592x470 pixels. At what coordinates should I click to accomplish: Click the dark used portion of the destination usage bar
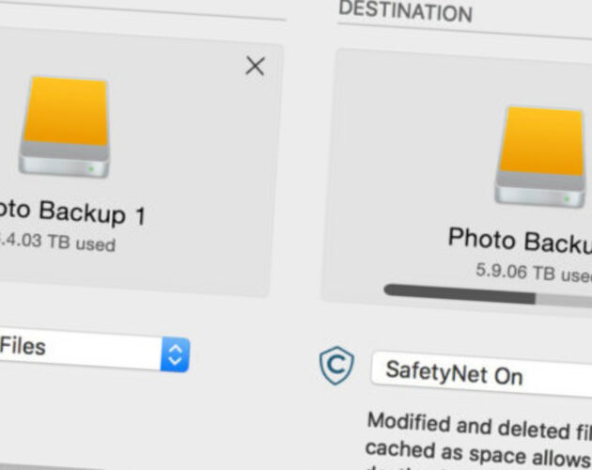460,293
